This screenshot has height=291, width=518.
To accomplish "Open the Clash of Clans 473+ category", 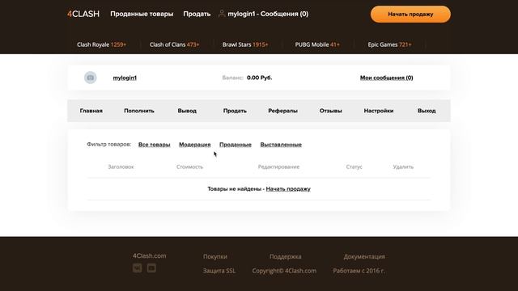I will point(175,44).
